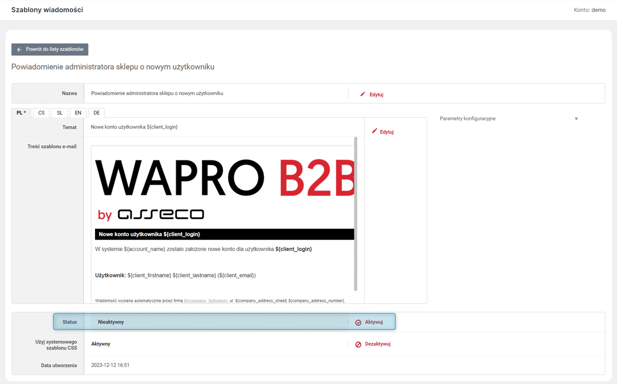617x384 pixels.
Task: Select the PL language tab
Action: pyautogui.click(x=22, y=113)
